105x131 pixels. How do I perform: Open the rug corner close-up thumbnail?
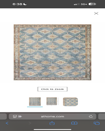click(x=70, y=102)
